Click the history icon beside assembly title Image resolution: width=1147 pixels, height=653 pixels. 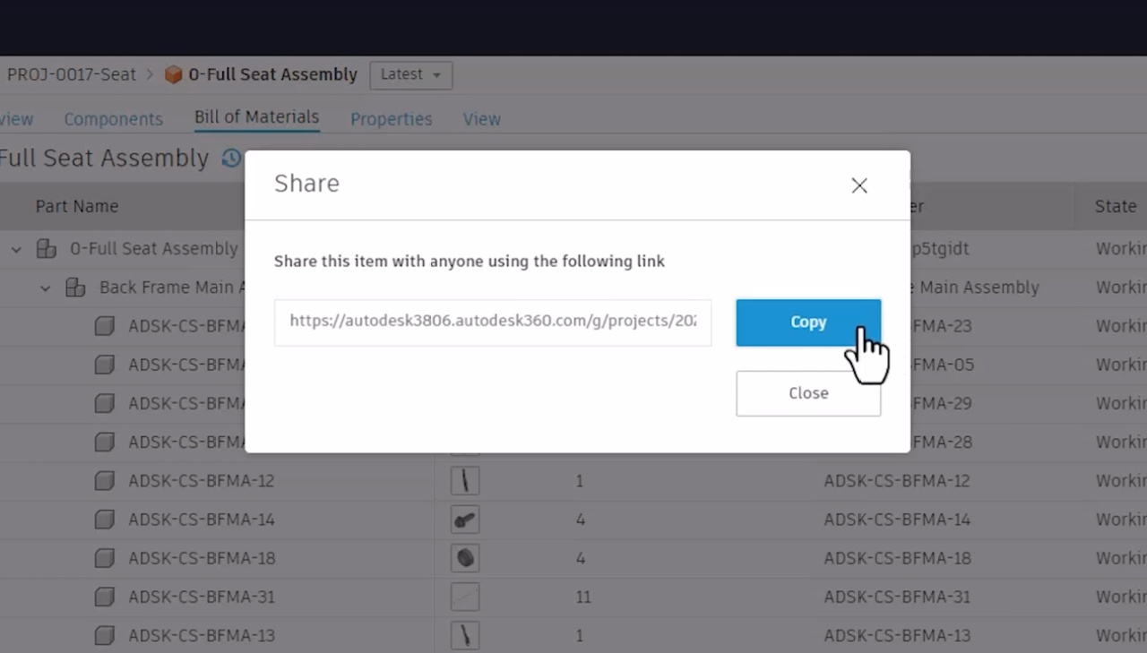tap(231, 159)
